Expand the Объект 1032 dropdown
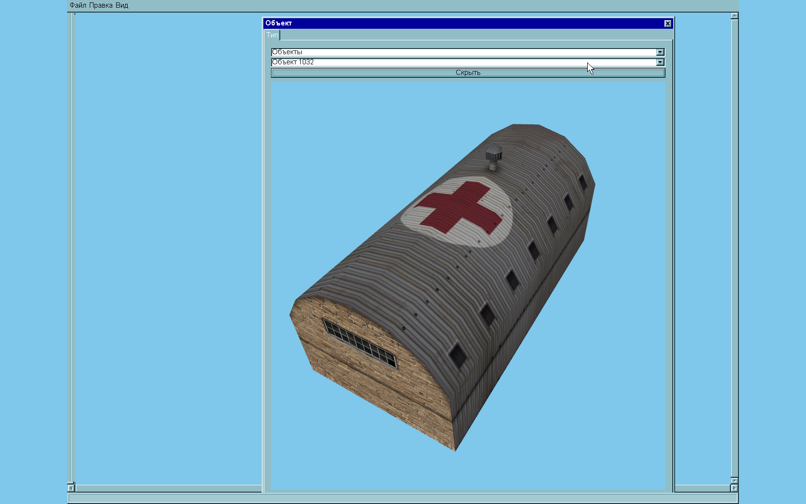 coord(660,62)
